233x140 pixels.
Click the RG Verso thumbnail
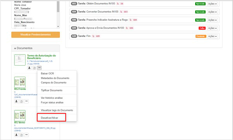(20, 116)
